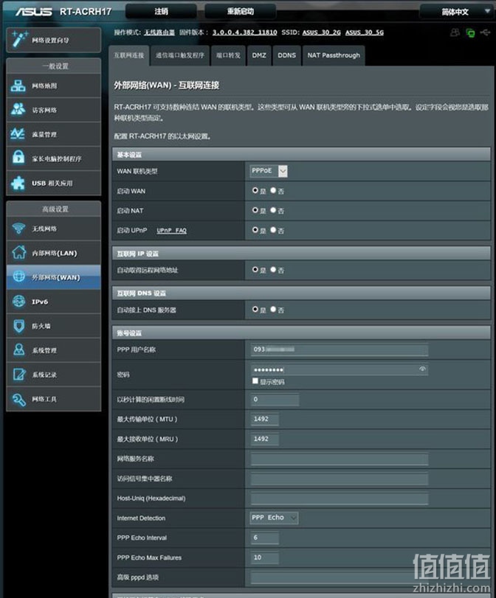Open the network setup wizard wand icon
The height and width of the screenshot is (598, 496).
pos(19,39)
